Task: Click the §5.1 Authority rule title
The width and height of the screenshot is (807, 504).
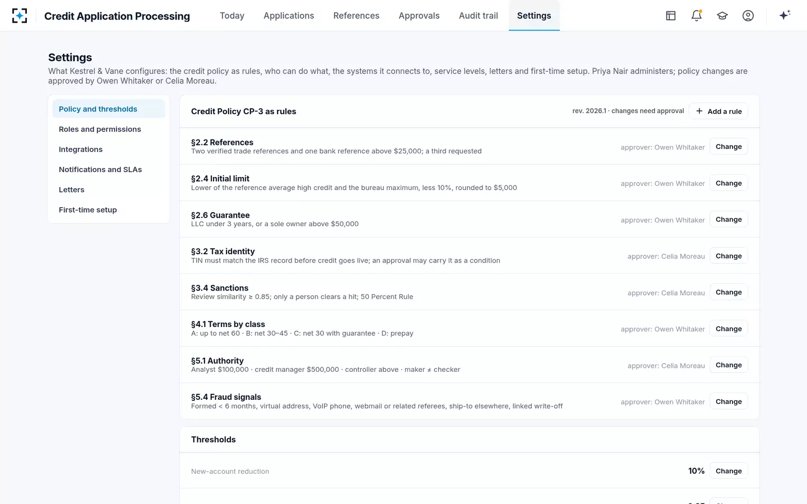Action: point(217,361)
